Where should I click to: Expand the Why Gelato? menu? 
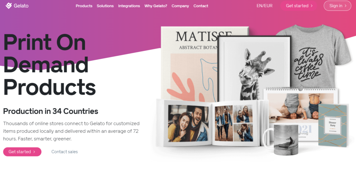tap(156, 6)
